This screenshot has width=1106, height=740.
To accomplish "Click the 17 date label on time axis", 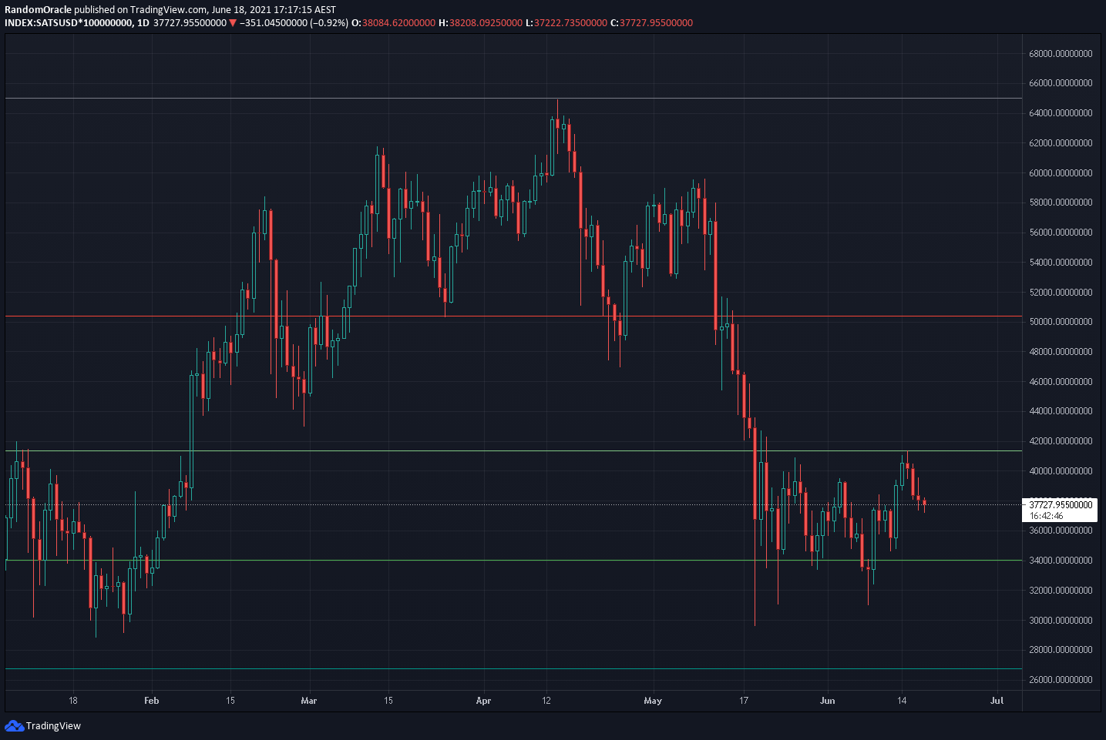I will pos(744,701).
